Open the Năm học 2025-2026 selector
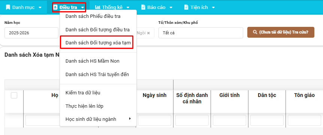323x135 pixels. [31, 33]
